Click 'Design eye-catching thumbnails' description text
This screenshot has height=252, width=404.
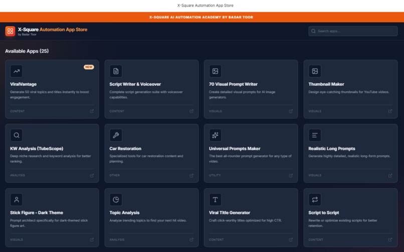click(x=348, y=92)
